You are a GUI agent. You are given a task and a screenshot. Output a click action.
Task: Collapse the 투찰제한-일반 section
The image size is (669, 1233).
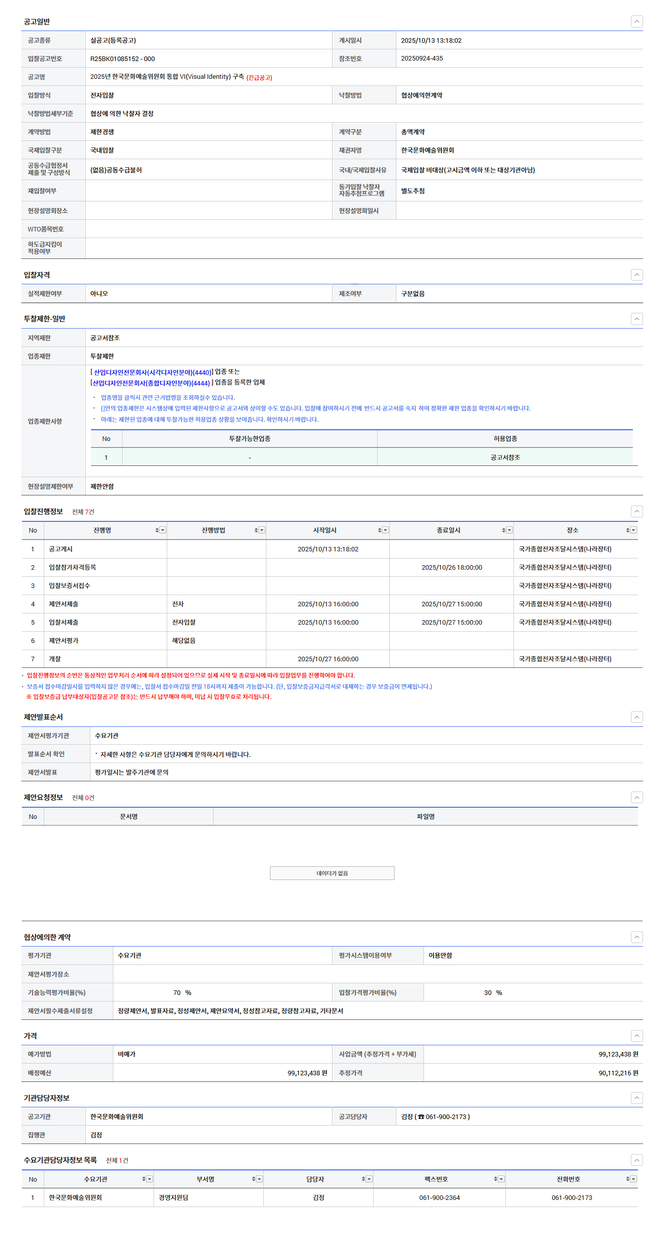point(636,319)
